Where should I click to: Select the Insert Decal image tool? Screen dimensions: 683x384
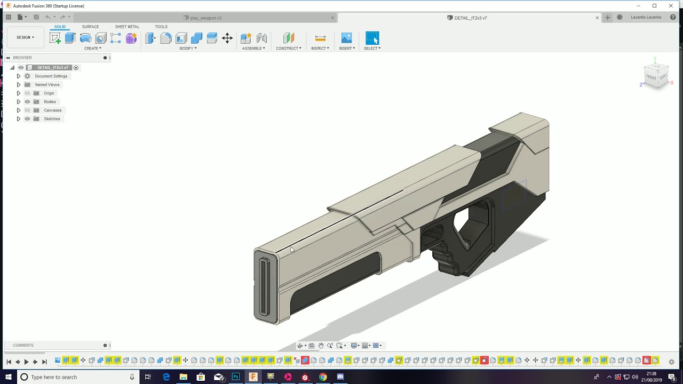click(x=347, y=38)
